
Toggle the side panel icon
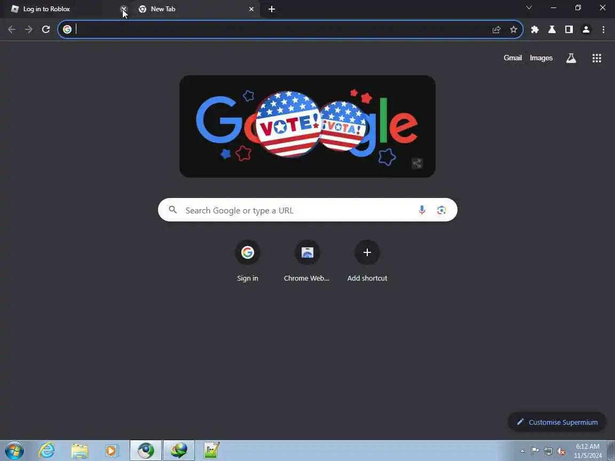pos(569,29)
